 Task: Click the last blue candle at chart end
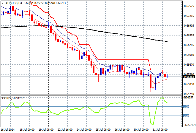167,76
